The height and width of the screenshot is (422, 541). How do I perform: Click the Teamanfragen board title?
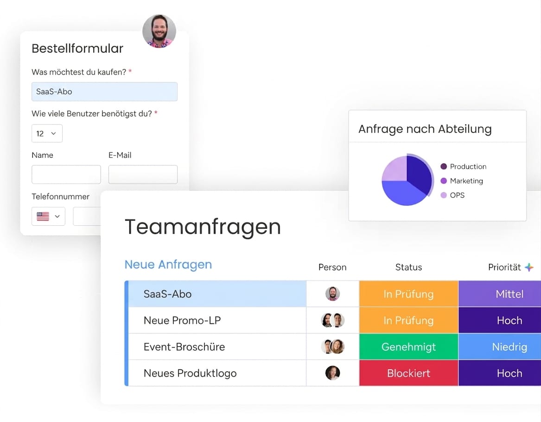[x=203, y=227]
